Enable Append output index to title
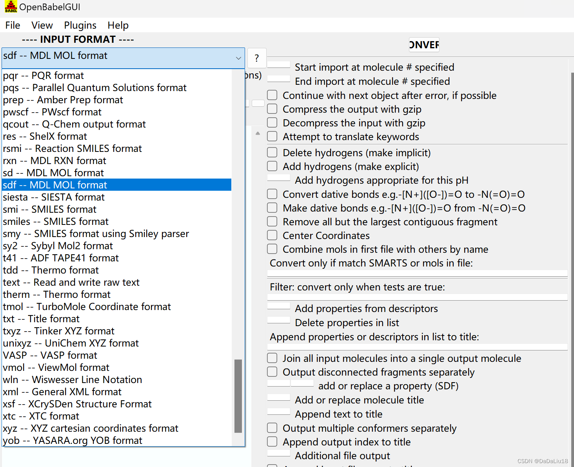Screen dimensions: 574x467 [x=272, y=441]
